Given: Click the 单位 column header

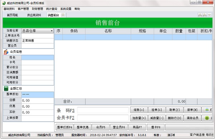Looking at the screenshot, I should coord(163,31).
